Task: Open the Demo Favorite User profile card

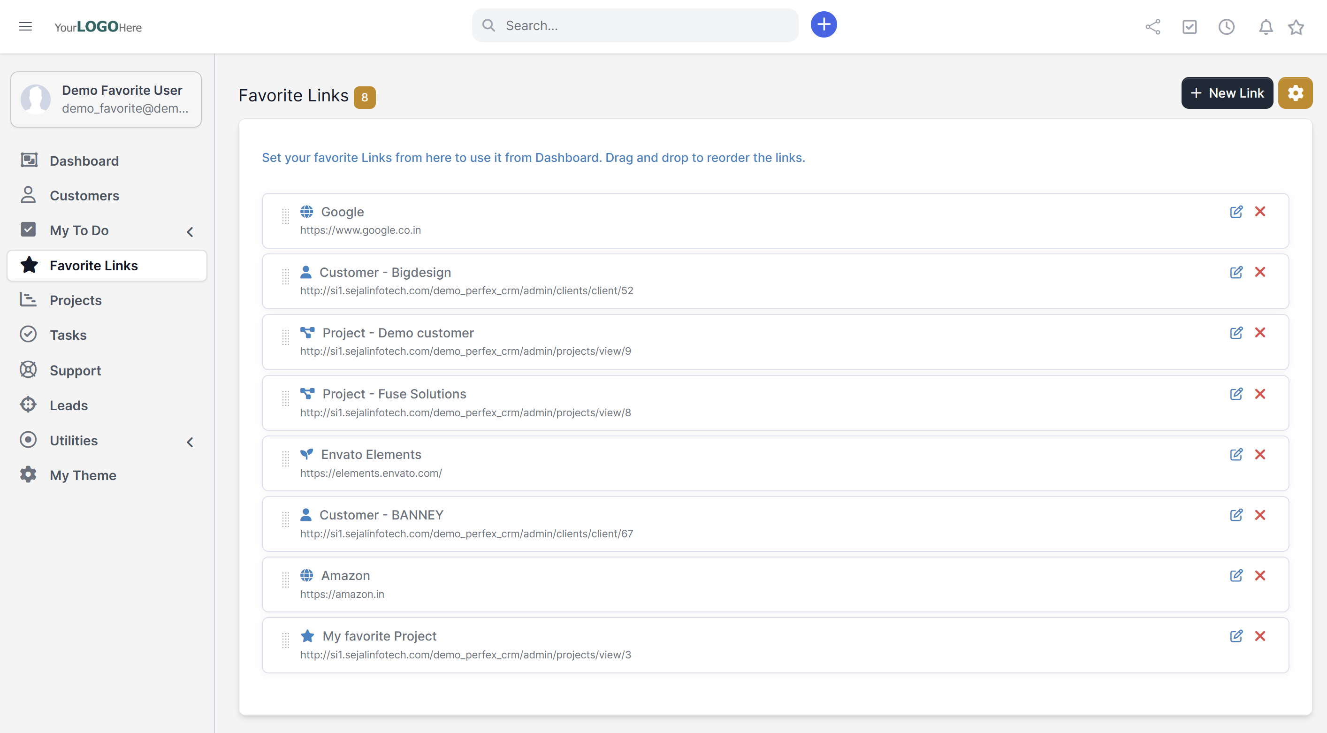Action: click(106, 99)
